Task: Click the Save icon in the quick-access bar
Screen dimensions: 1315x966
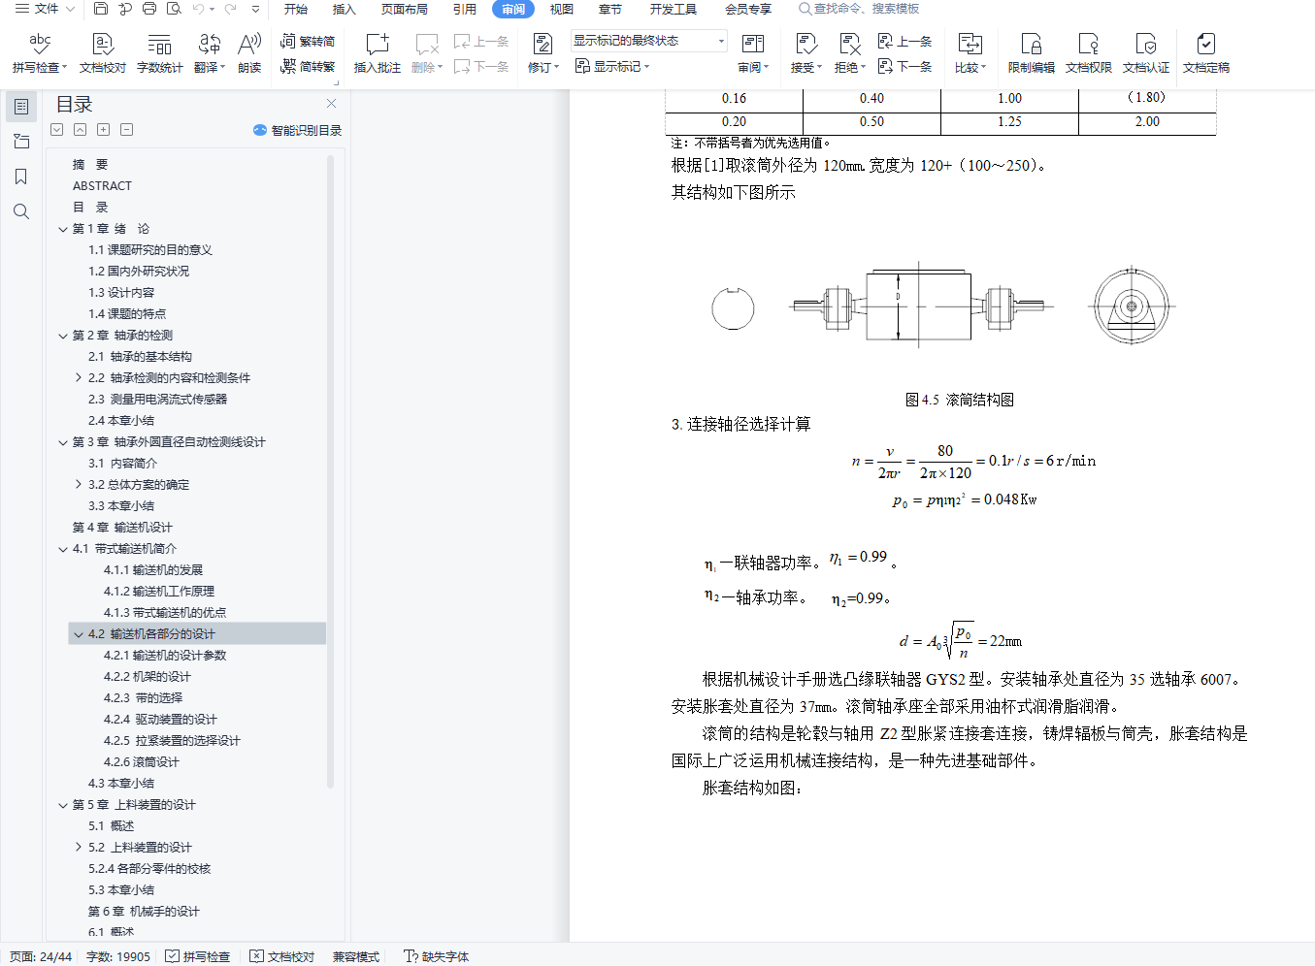Action: (101, 9)
